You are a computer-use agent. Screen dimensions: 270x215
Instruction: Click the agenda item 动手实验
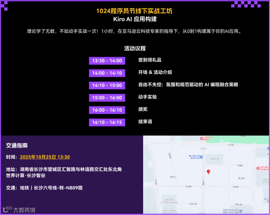147,97
